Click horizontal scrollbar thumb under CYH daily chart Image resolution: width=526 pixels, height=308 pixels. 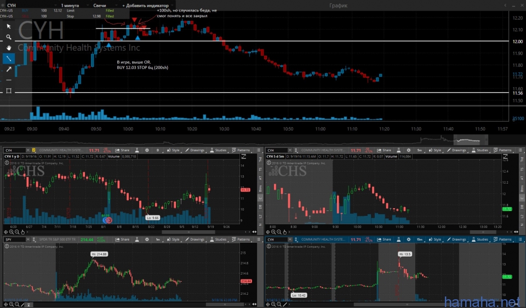188,232
